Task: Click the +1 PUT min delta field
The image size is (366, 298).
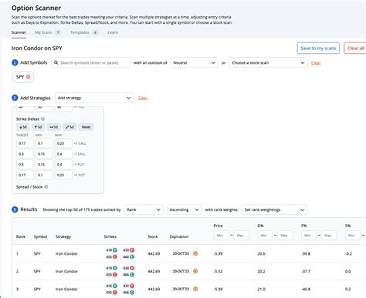Action: coord(44,175)
